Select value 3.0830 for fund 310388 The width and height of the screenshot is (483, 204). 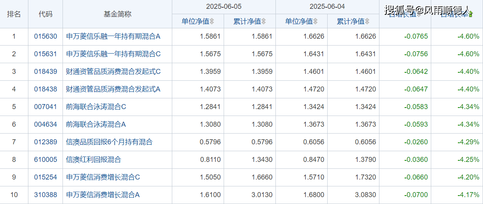(365, 195)
